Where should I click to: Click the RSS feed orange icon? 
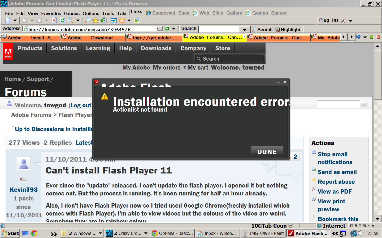[122, 20]
